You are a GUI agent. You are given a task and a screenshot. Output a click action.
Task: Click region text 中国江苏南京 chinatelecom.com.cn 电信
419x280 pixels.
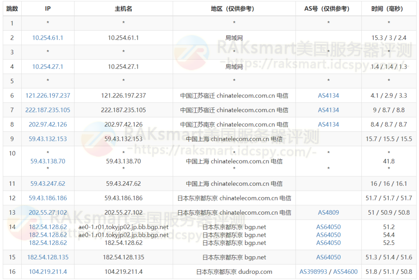pyautogui.click(x=234, y=124)
